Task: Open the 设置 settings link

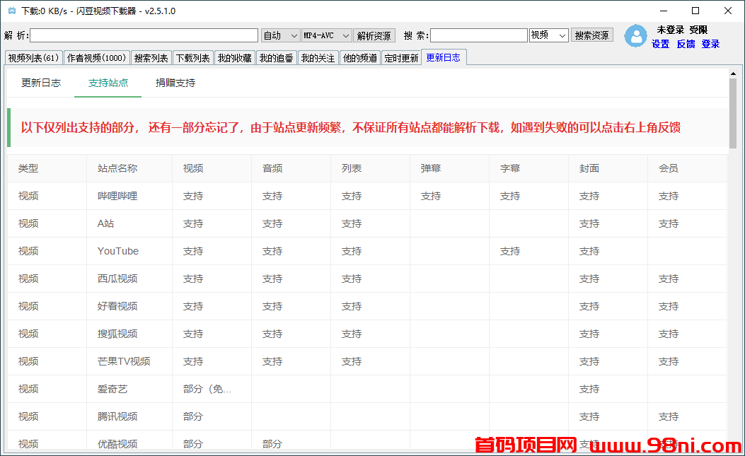Action: pyautogui.click(x=660, y=44)
